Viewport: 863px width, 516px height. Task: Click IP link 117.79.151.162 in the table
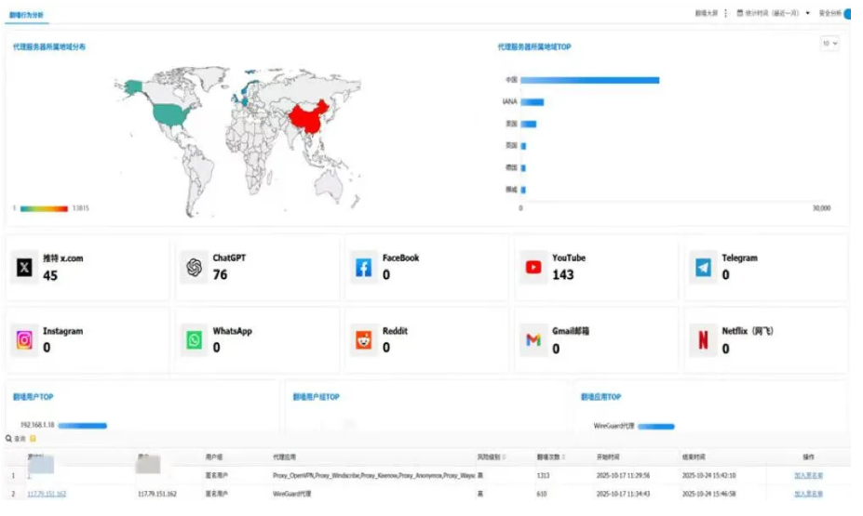(47, 494)
